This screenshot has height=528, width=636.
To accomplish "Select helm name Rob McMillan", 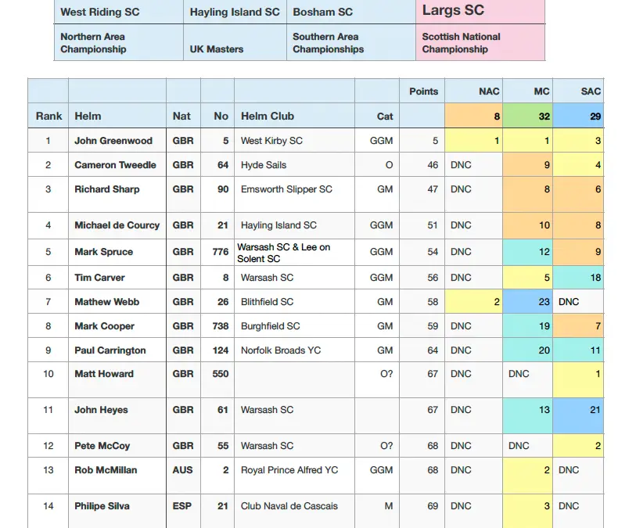I will pyautogui.click(x=106, y=470).
